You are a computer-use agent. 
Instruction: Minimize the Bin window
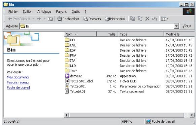coord(182,5)
